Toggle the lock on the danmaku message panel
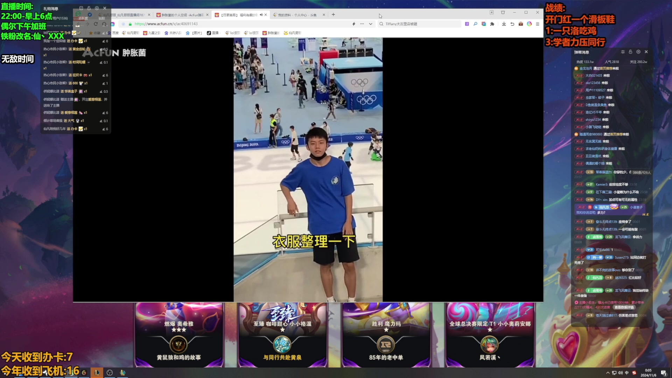The height and width of the screenshot is (378, 672). (x=630, y=52)
